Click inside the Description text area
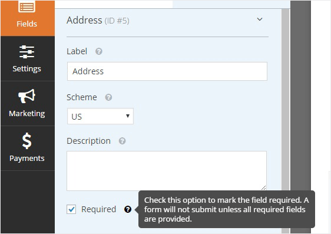This screenshot has height=234, width=331. (x=167, y=171)
